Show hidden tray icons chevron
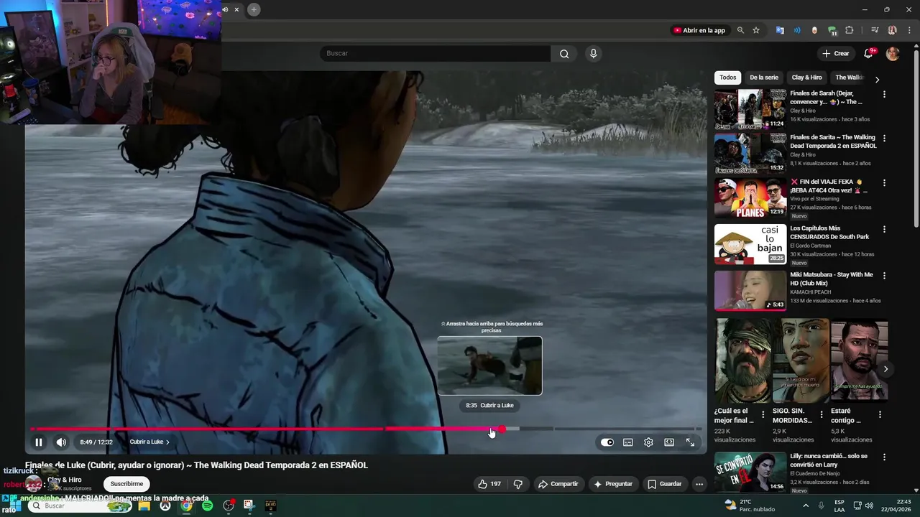920x517 pixels. [x=806, y=506]
